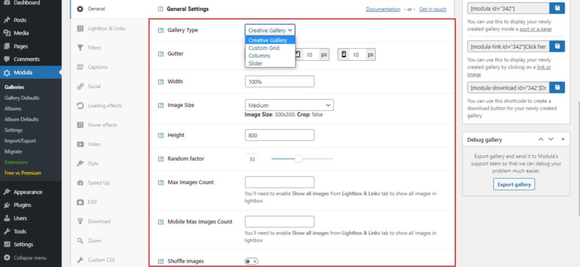The width and height of the screenshot is (580, 267).
Task: Click the copy icon beside modula id shortcode
Action: (557, 9)
